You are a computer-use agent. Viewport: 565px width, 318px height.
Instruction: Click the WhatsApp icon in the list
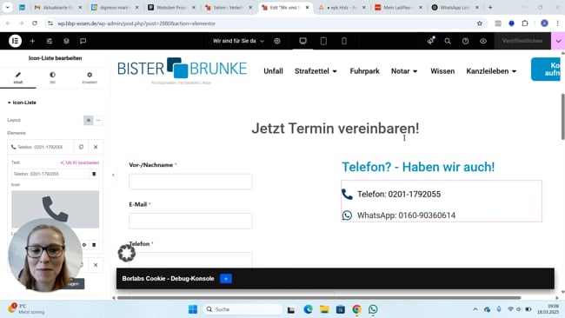pos(347,215)
